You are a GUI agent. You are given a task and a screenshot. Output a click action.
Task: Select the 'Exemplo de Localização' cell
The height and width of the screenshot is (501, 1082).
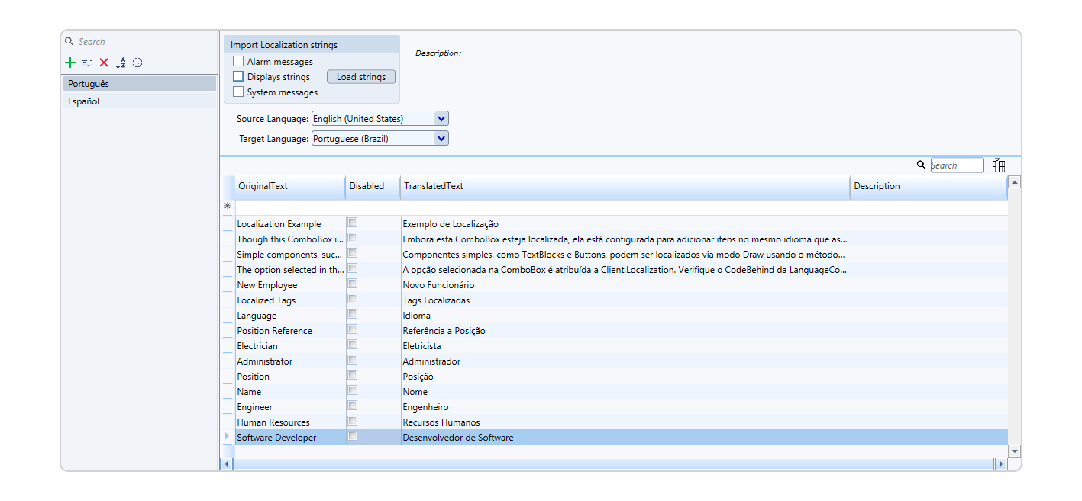(625, 224)
